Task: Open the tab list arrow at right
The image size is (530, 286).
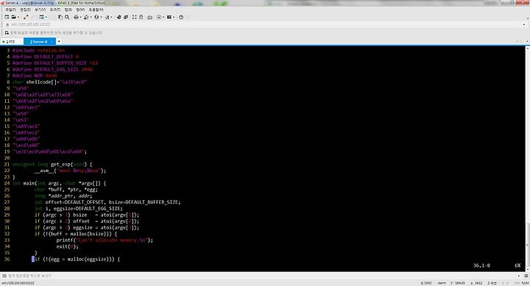Action: tap(527, 41)
